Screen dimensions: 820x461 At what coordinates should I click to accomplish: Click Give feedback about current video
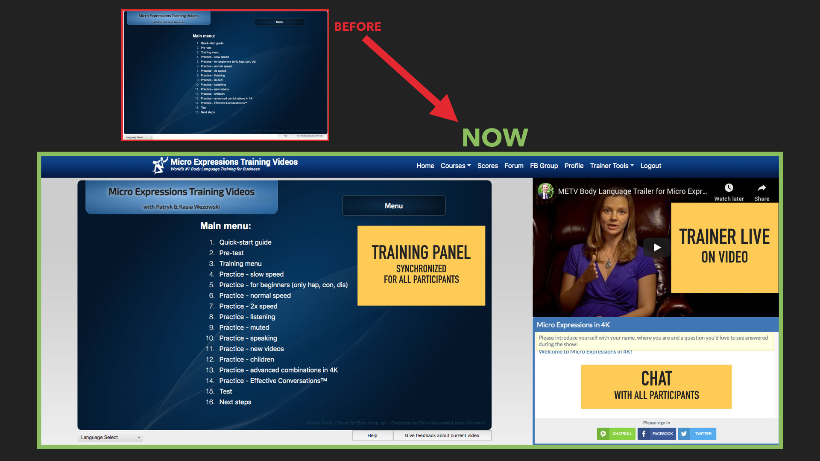(442, 435)
